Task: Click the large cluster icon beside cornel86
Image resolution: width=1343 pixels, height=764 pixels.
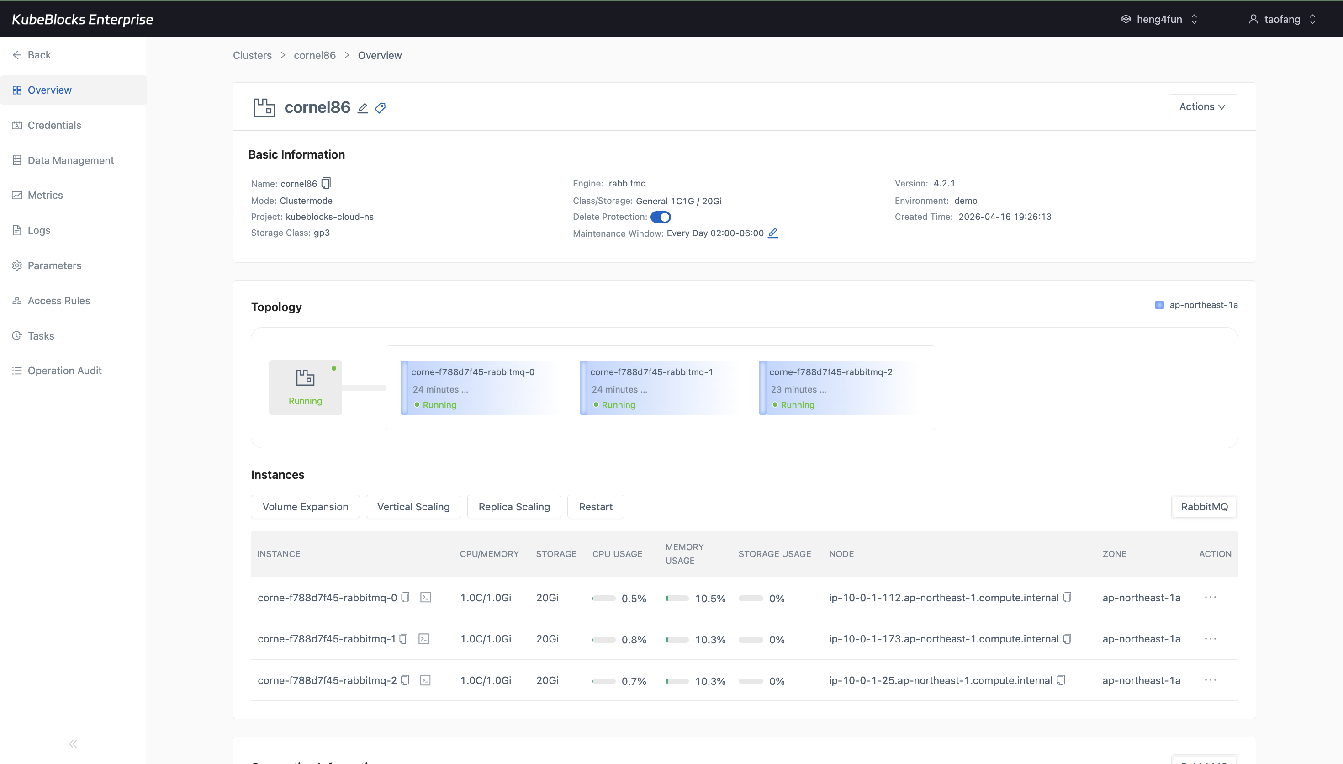Action: [264, 107]
